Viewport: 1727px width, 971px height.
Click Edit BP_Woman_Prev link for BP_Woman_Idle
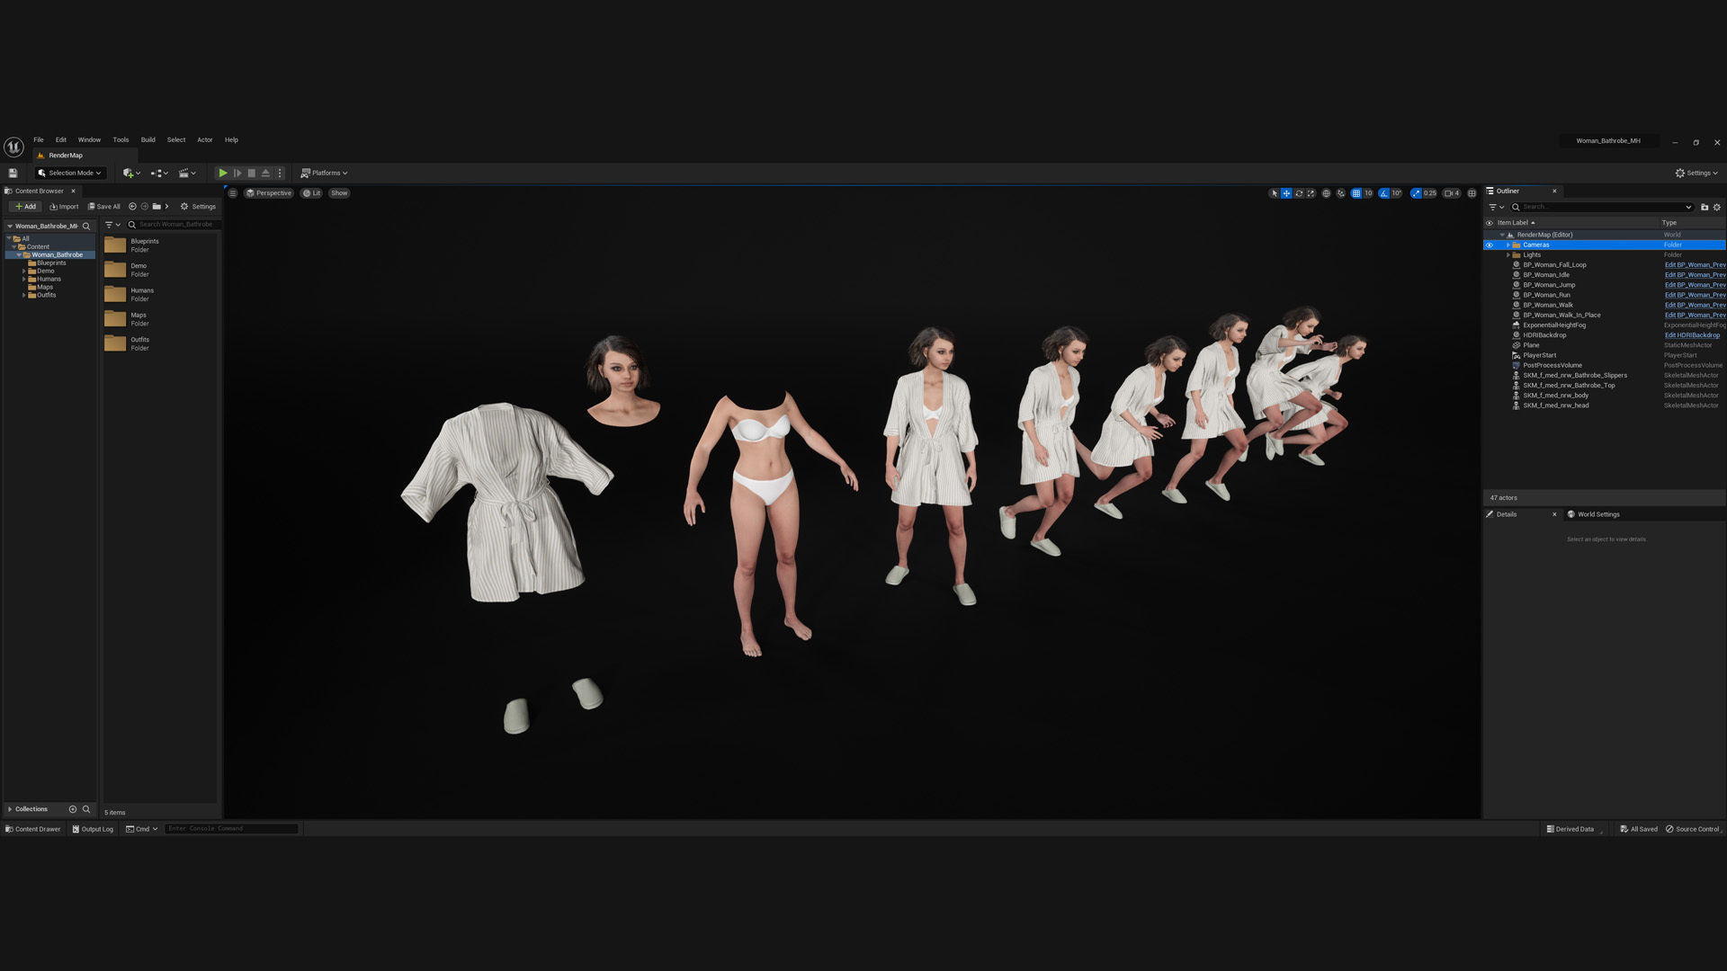click(x=1695, y=275)
